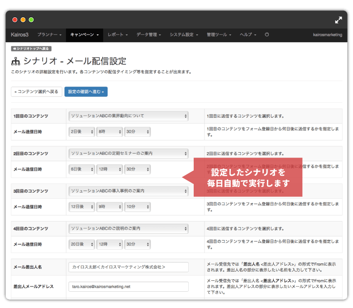The width and height of the screenshot is (353, 308).
Task: Open the 2日後 send day dropdown
Action: (81, 132)
